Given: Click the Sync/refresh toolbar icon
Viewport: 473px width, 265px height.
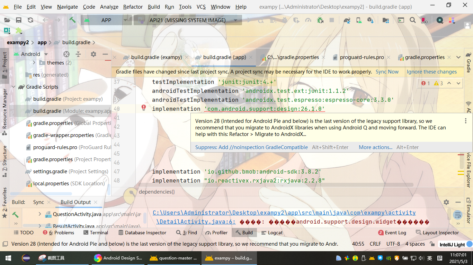Looking at the screenshot, I should click(30, 20).
